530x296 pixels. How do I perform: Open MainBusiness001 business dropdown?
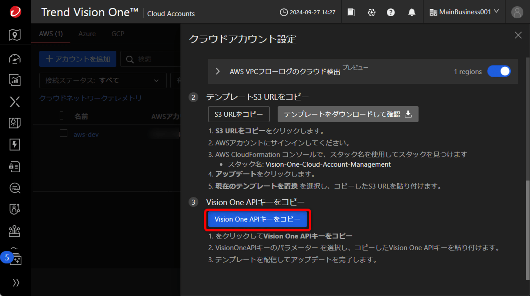click(464, 12)
